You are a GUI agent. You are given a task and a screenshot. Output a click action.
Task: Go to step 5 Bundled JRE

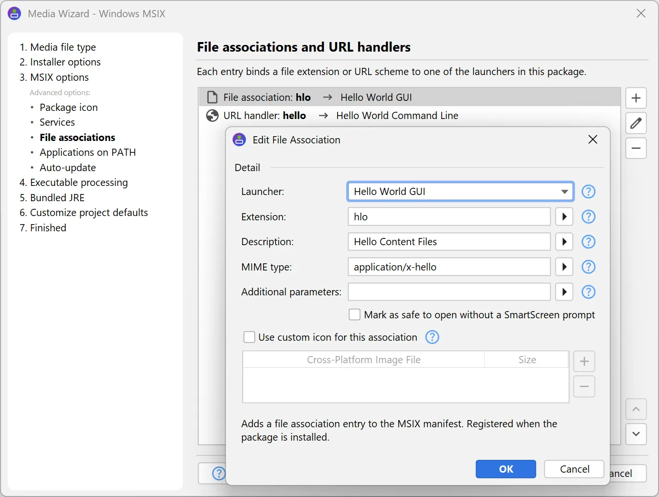(x=52, y=198)
